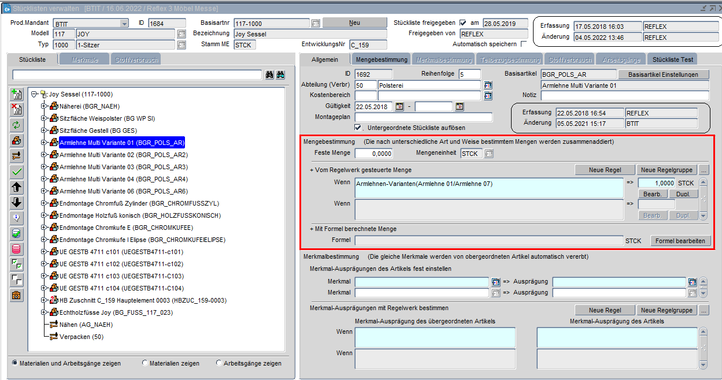This screenshot has height=380, width=722.
Task: Click the green refresh arrows icon
Action: coord(17,125)
